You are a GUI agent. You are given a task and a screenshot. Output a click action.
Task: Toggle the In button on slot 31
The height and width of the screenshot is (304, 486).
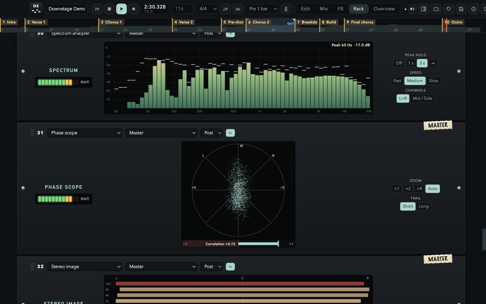coord(230,133)
